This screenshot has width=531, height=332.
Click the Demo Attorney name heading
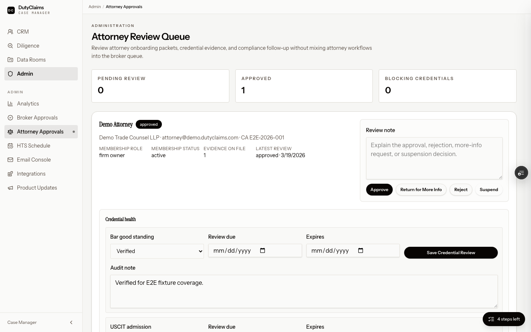click(116, 124)
